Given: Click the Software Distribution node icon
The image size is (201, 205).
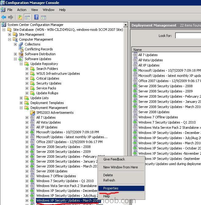Looking at the screenshot, I should click(x=21, y=54).
